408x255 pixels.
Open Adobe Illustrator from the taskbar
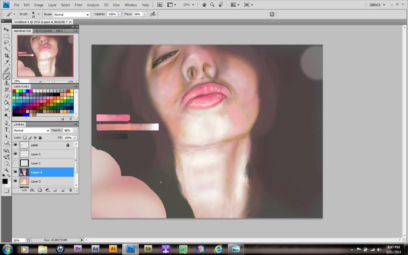(x=113, y=249)
